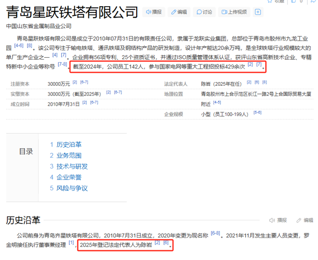Open reference [4] after 单厂生产企业之一

coord(55,55)
